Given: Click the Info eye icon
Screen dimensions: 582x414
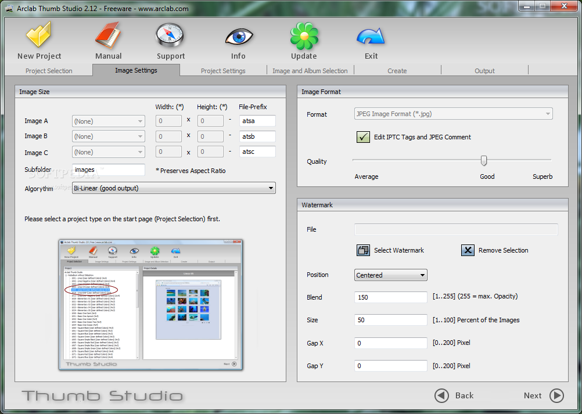Looking at the screenshot, I should (239, 38).
